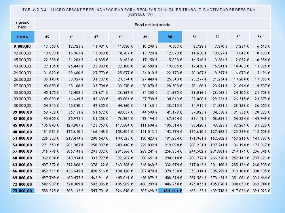Select income row label 21.000,00
285x213 pixels.
(22, 73)
